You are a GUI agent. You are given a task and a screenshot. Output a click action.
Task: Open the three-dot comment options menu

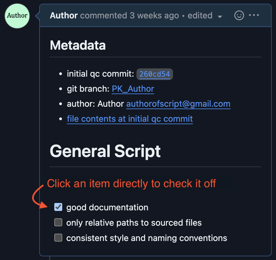(254, 15)
